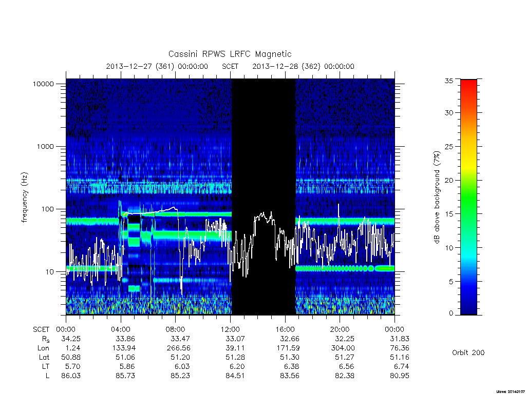This screenshot has height=394, width=526.
Task: Click the '08:00' time axis label
Action: pos(176,329)
